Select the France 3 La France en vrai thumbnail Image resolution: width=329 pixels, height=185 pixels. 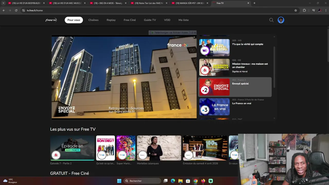tap(214, 107)
